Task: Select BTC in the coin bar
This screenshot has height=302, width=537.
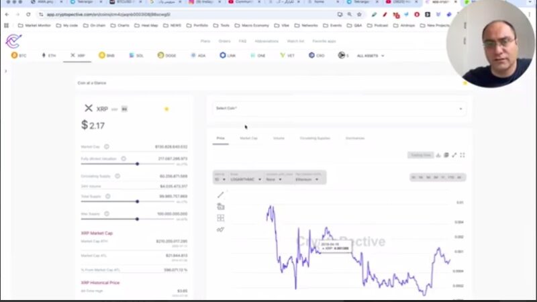Action: [x=20, y=56]
